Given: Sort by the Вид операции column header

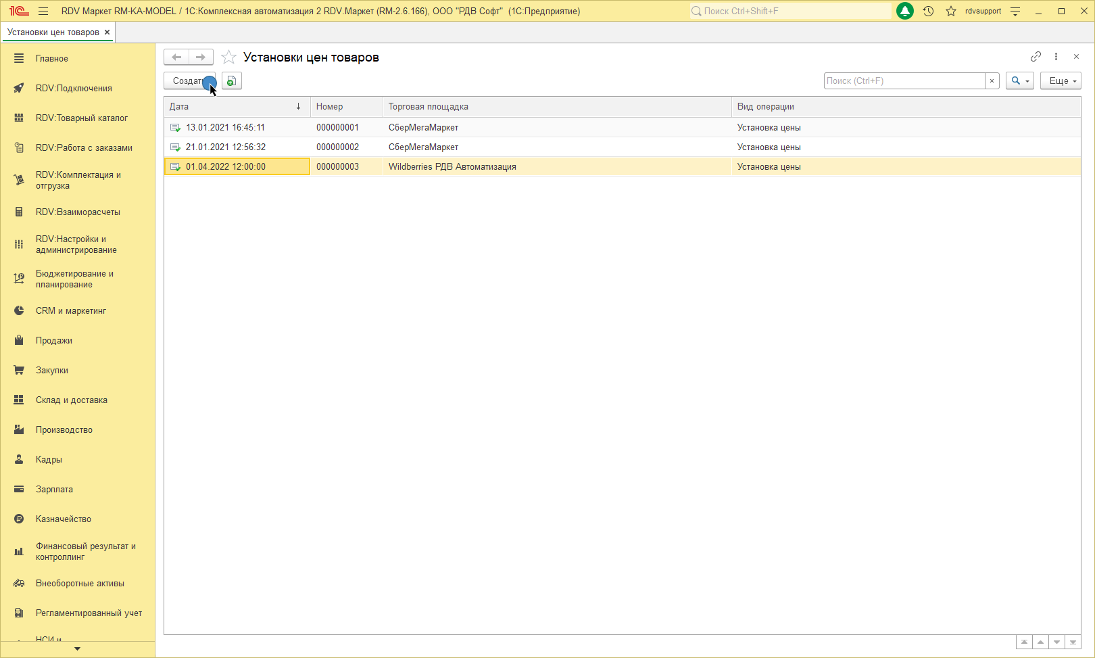Looking at the screenshot, I should [906, 107].
